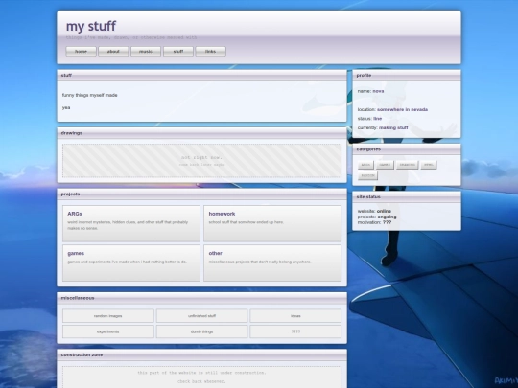
Task: Open the ideas tile
Action: click(295, 316)
